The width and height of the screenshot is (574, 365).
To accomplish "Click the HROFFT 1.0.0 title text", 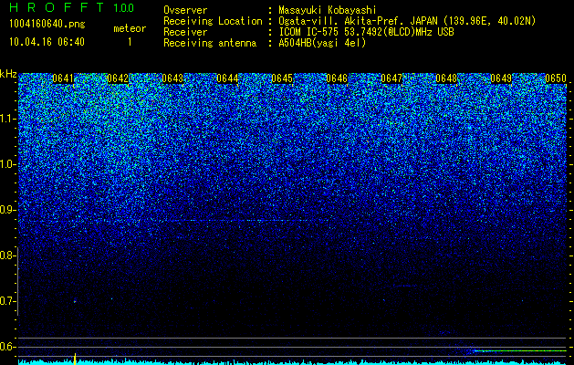I will [x=72, y=7].
